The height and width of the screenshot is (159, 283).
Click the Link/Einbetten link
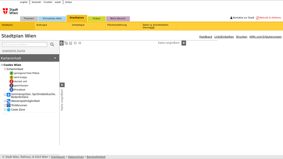[x=224, y=37]
